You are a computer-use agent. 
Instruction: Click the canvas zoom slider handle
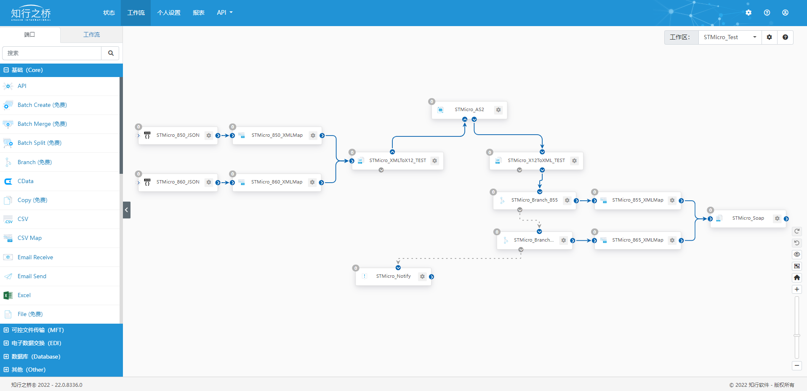coord(797,335)
